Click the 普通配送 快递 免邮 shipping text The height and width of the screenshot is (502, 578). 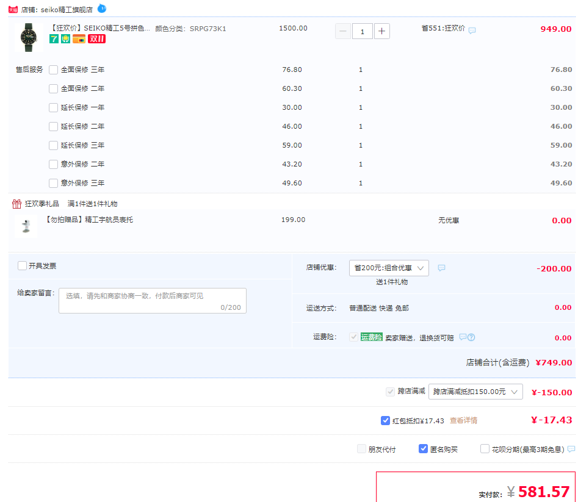pos(379,308)
